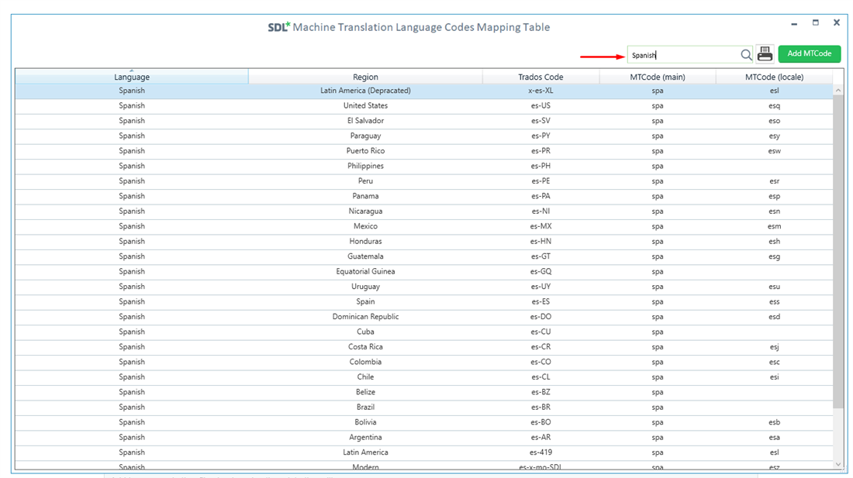Select the Equatorial Guinea region cell
This screenshot has width=853, height=478.
365,272
